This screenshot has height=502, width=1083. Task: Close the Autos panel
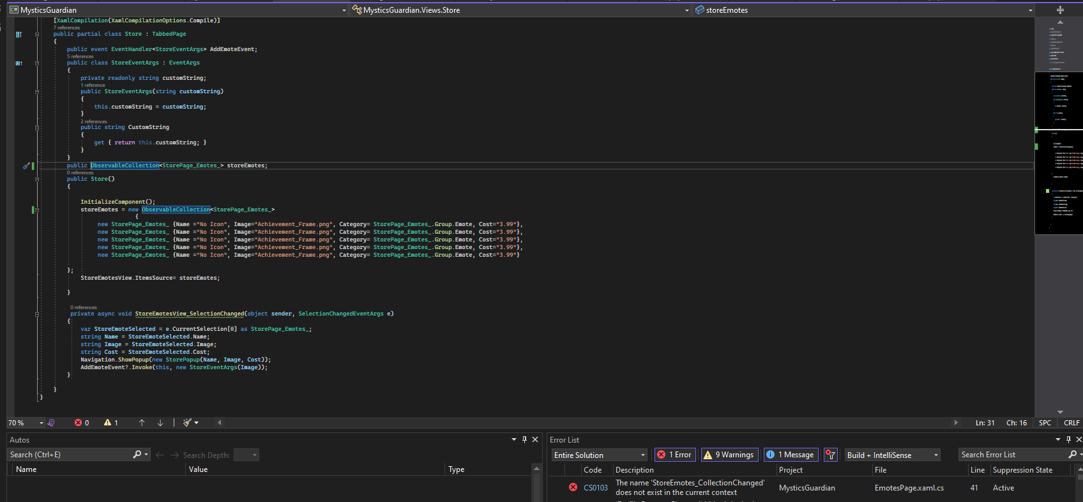(x=535, y=439)
